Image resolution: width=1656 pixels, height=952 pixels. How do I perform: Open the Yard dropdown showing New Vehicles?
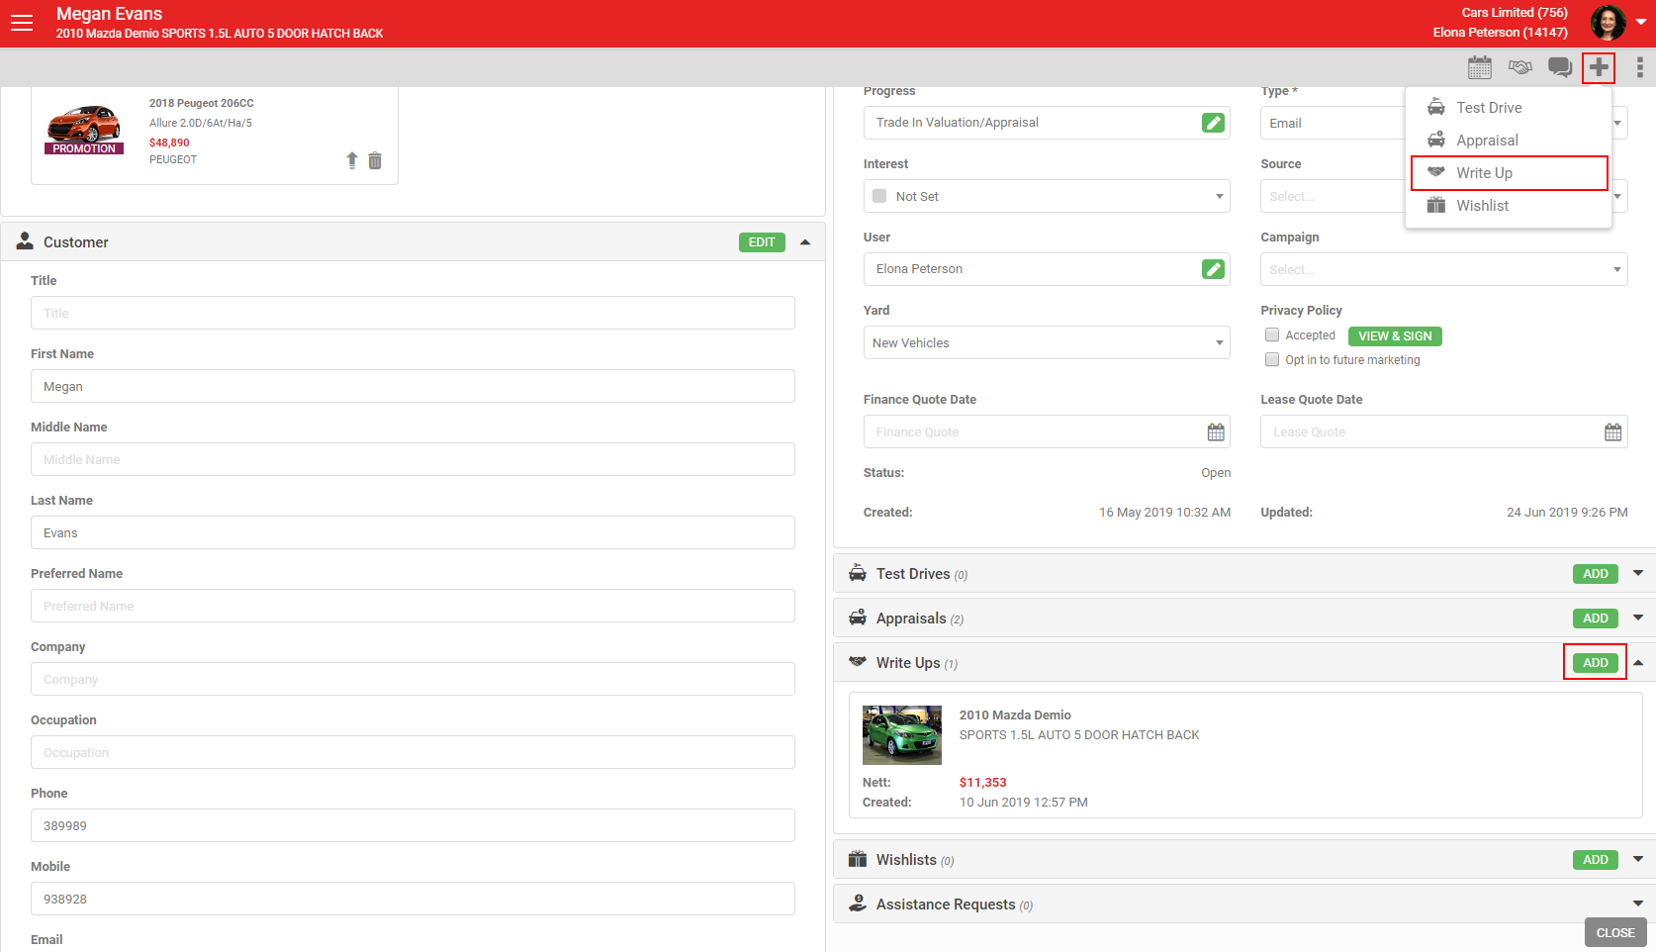(x=1047, y=342)
